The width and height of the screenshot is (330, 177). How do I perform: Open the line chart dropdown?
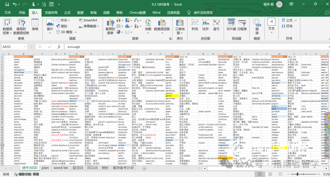point(119,26)
